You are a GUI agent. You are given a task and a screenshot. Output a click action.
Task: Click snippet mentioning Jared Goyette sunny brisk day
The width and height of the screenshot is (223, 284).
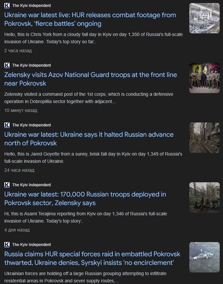coord(93,158)
